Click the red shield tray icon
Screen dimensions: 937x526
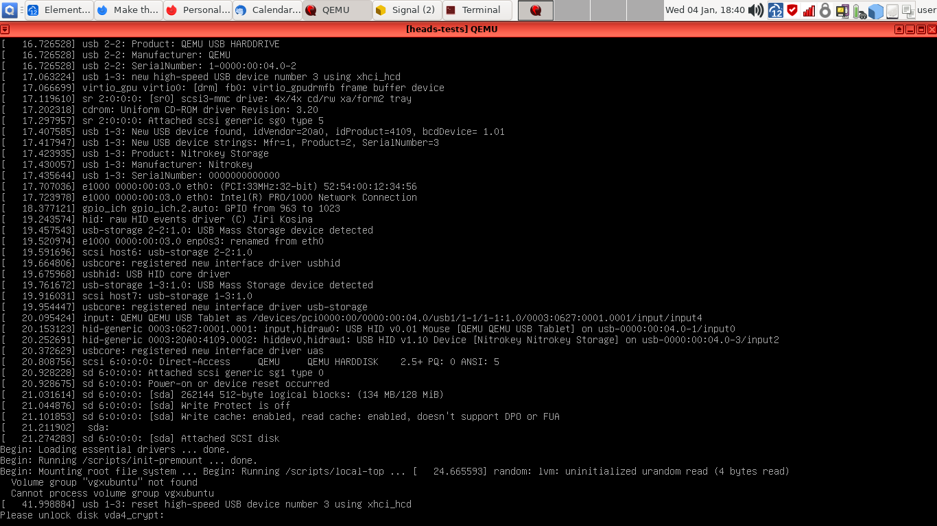point(792,10)
